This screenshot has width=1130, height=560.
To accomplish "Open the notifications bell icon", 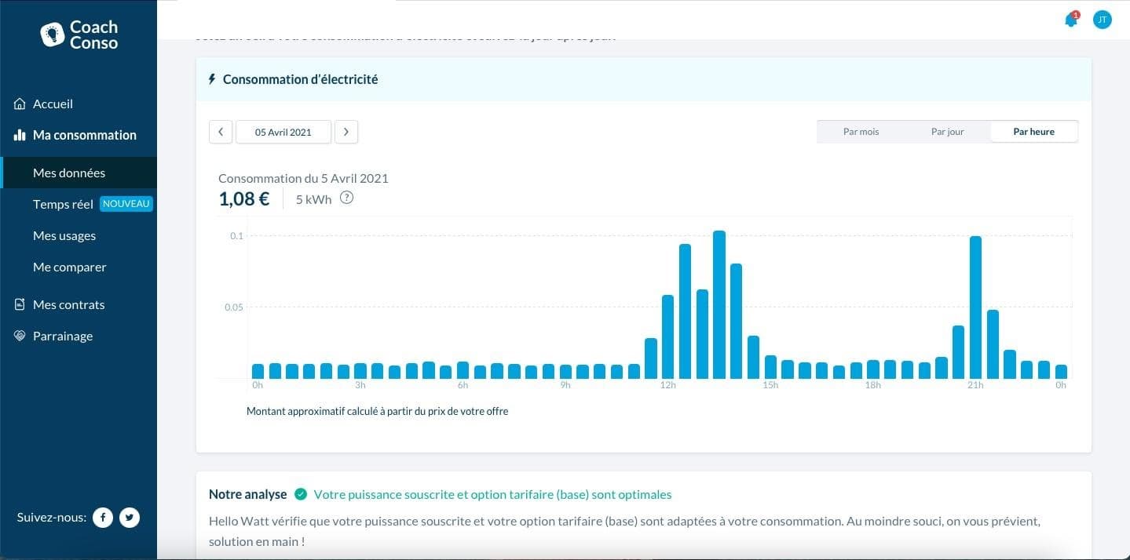I will 1070,20.
